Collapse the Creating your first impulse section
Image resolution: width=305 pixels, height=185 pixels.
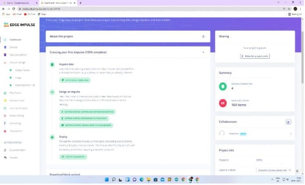203,52
